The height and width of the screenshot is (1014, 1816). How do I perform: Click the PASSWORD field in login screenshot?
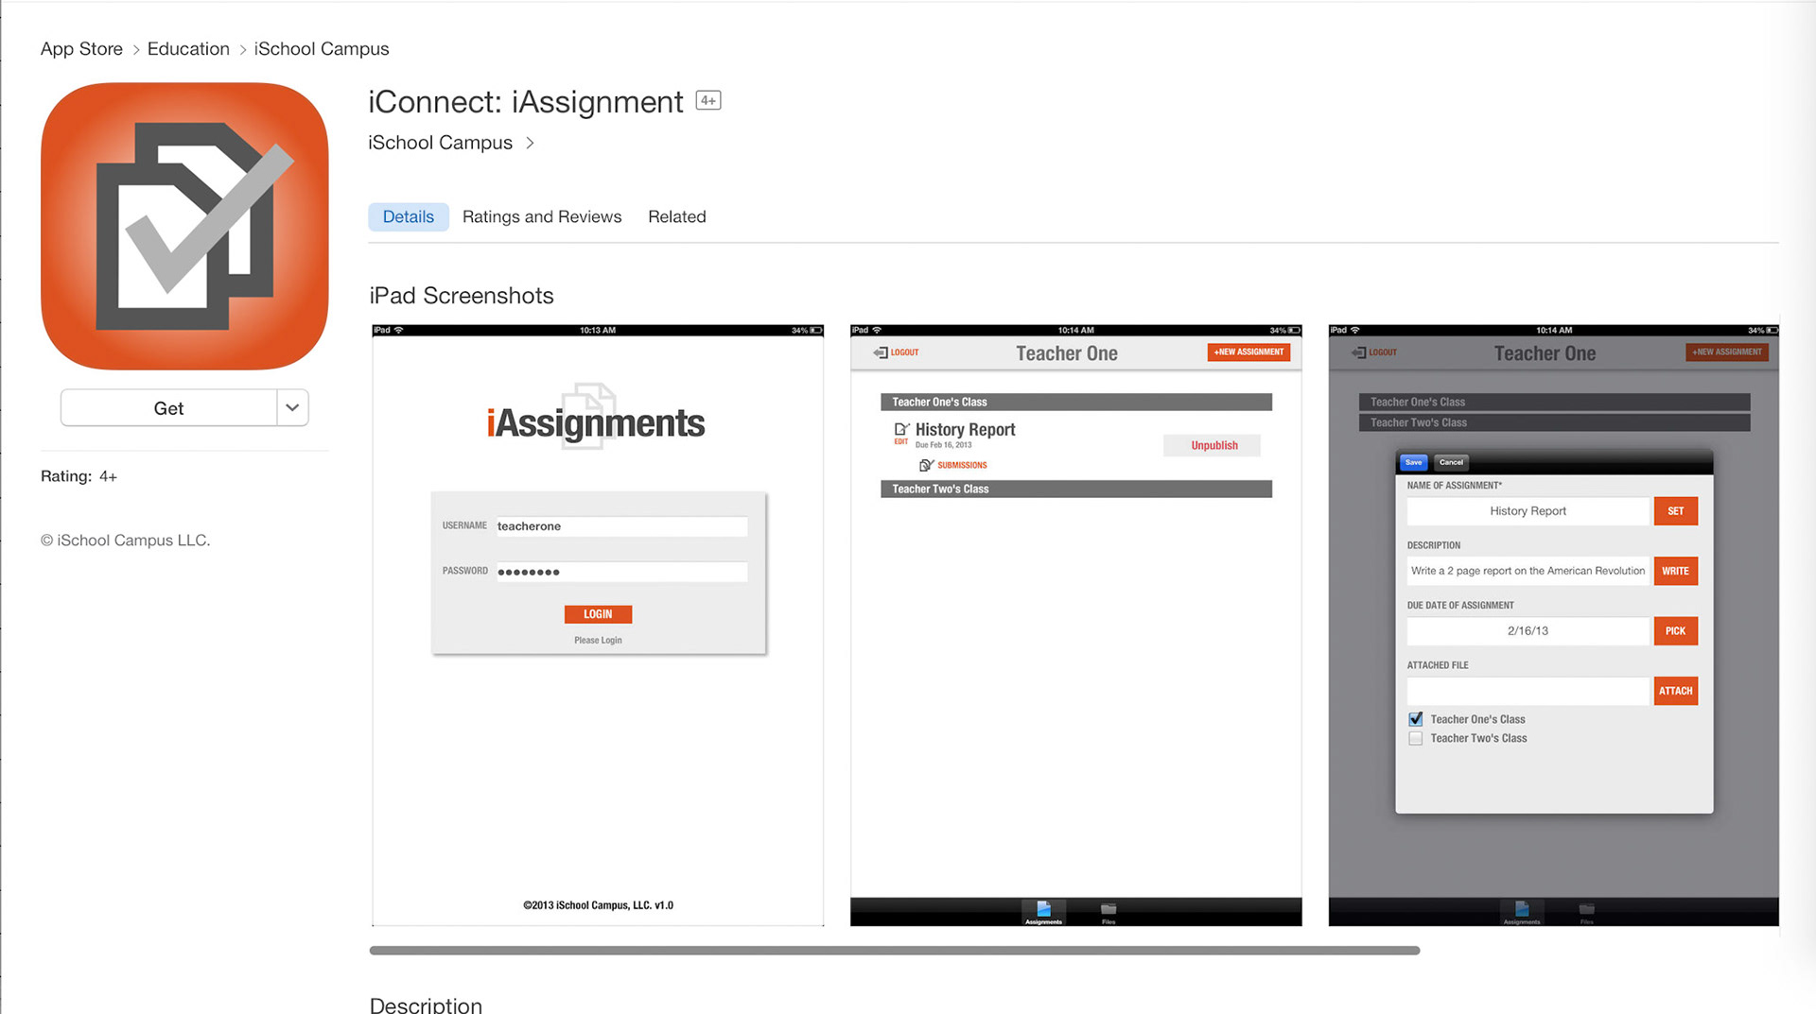click(x=622, y=572)
